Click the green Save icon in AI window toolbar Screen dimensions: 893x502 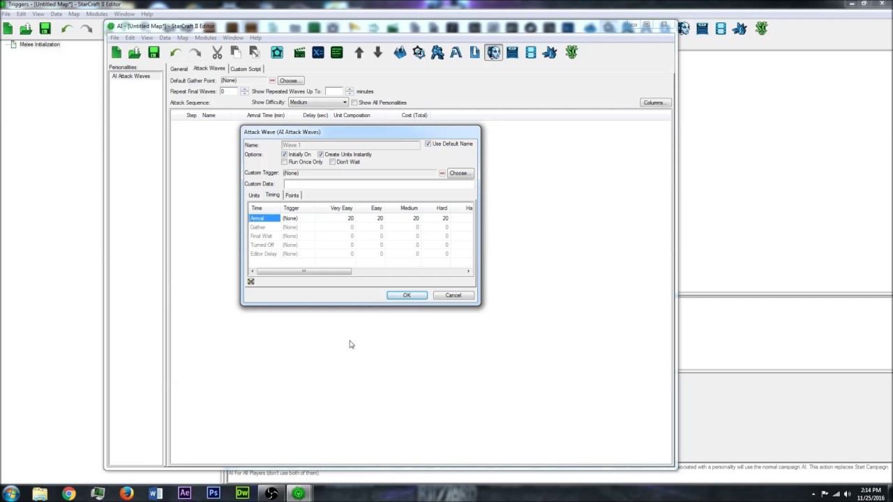pyautogui.click(x=153, y=52)
